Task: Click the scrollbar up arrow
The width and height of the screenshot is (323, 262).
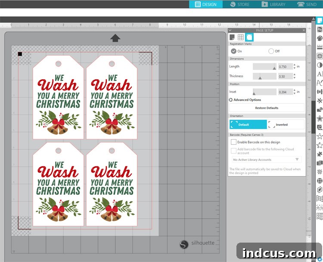Action: point(314,19)
